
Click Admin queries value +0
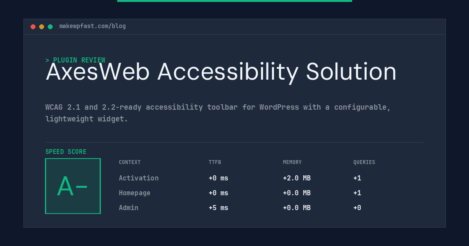point(357,208)
